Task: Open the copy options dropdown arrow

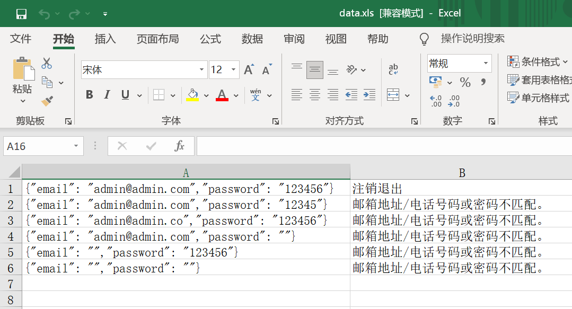Action: click(x=61, y=83)
